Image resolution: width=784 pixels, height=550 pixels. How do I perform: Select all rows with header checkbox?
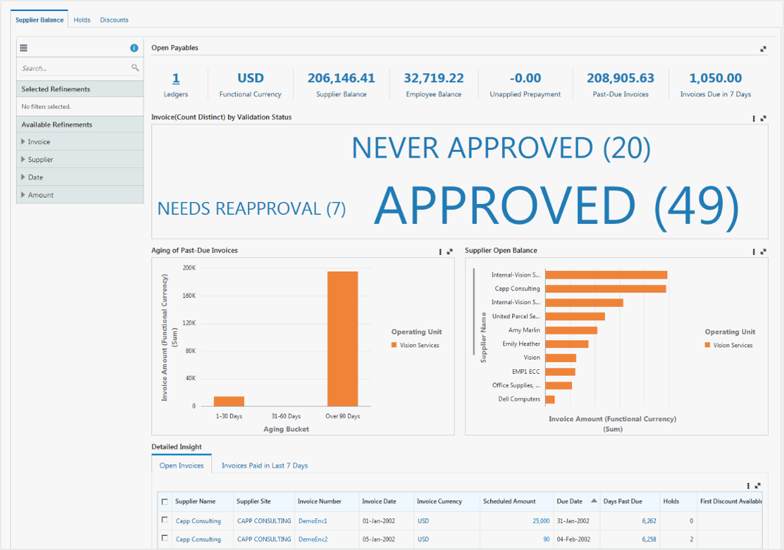pyautogui.click(x=165, y=502)
